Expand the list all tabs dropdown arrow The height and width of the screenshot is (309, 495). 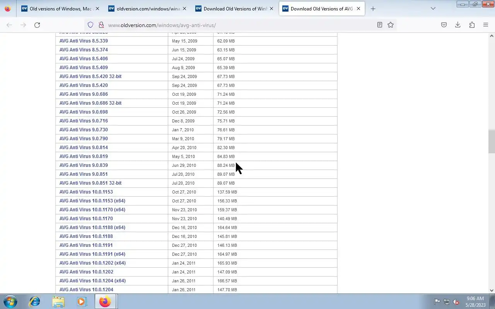click(433, 8)
